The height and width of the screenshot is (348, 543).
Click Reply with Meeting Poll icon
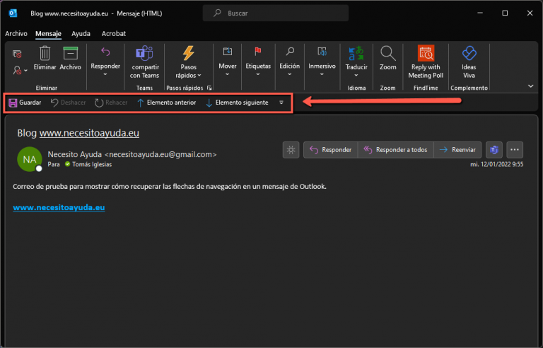(x=426, y=53)
